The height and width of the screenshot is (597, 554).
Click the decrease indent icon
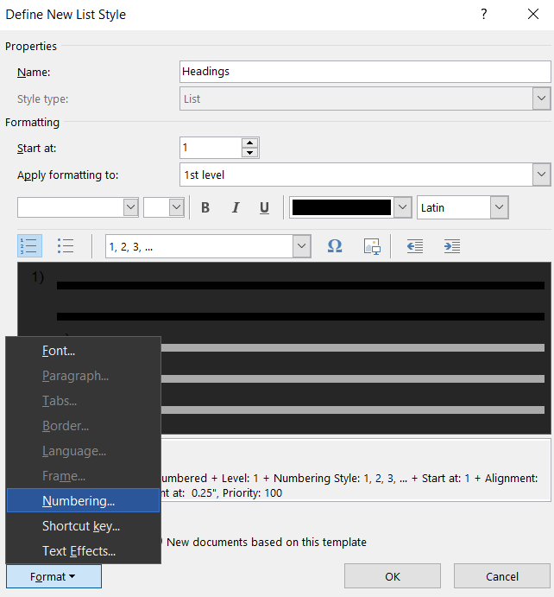(415, 246)
